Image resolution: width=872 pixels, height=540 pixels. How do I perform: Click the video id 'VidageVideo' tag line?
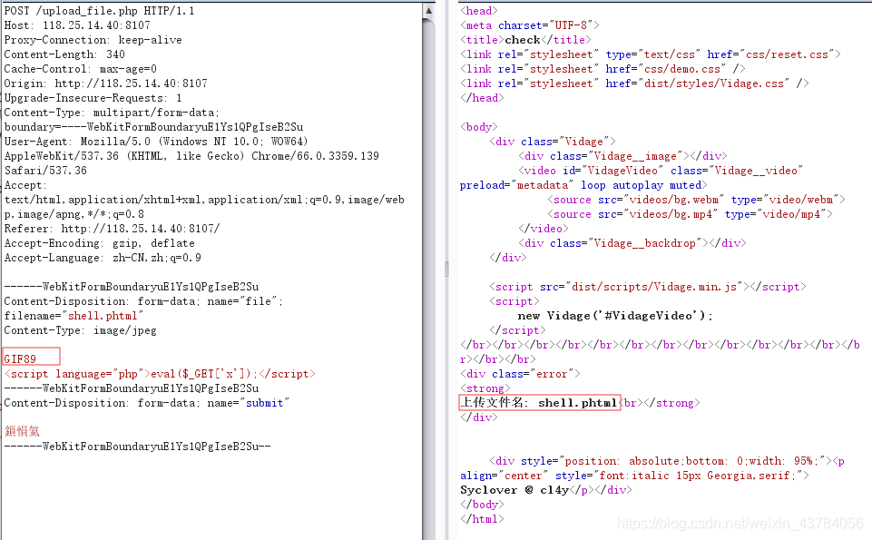(661, 171)
